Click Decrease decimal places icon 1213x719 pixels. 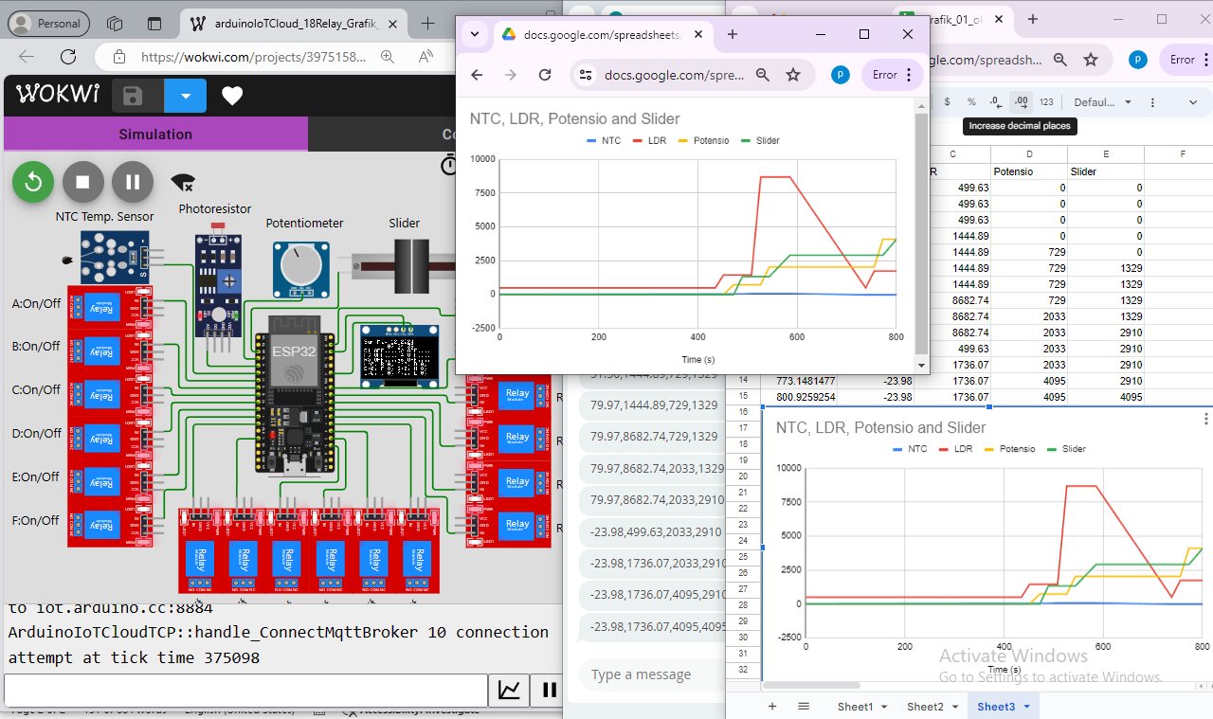click(x=996, y=102)
